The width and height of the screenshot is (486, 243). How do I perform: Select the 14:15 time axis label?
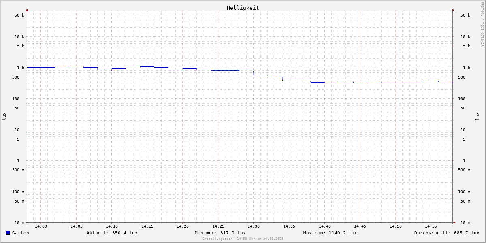[x=147, y=226]
